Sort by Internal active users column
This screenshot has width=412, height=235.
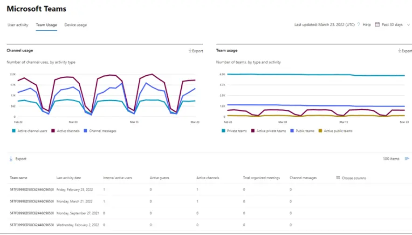pos(117,178)
